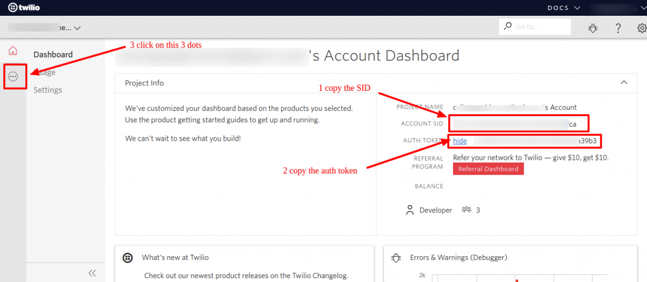
Task: Click the search magnifier icon in Go to
Action: [x=507, y=26]
